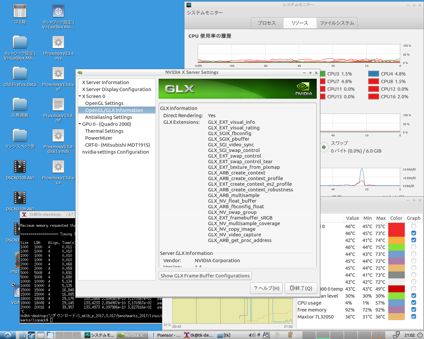
Task: Switch to the プロセス tab
Action: click(267, 23)
